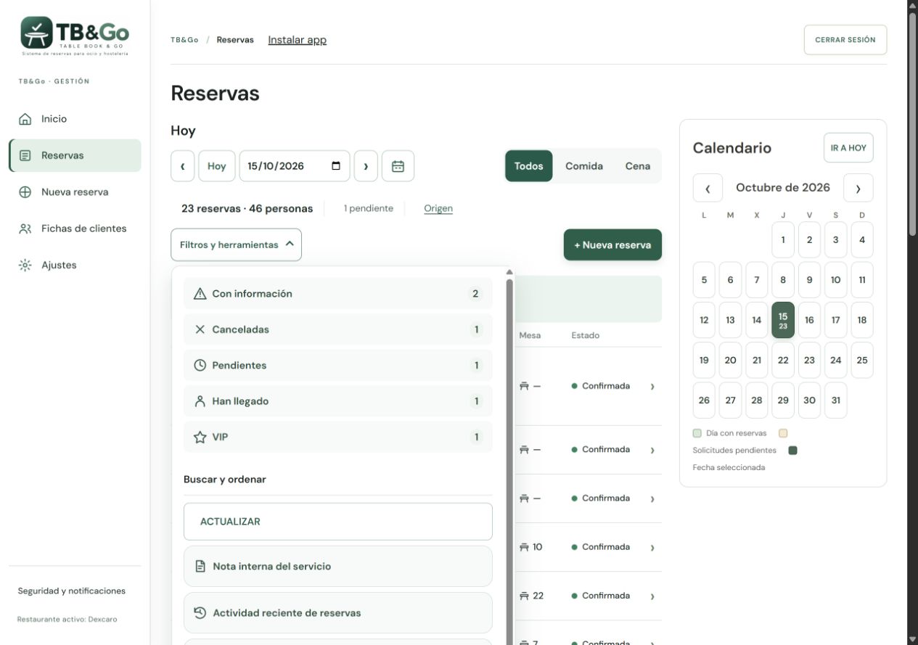Switch to the Comida tab
Viewport: 918px width, 645px height.
(x=584, y=166)
